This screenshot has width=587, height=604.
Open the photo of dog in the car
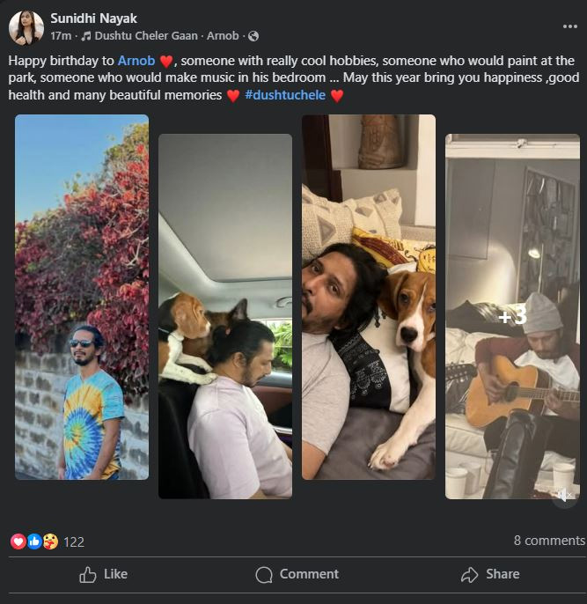225,316
